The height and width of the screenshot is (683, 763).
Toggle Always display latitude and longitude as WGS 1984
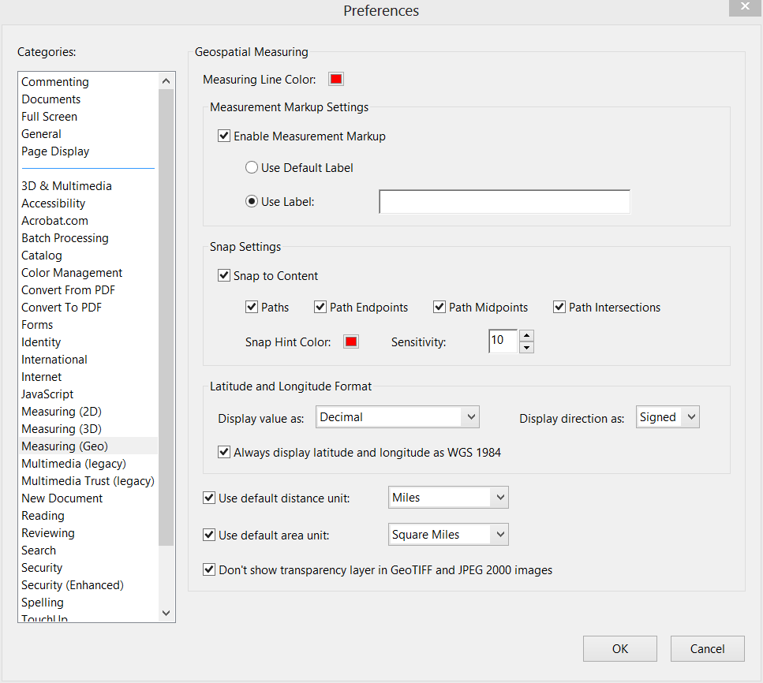[224, 452]
